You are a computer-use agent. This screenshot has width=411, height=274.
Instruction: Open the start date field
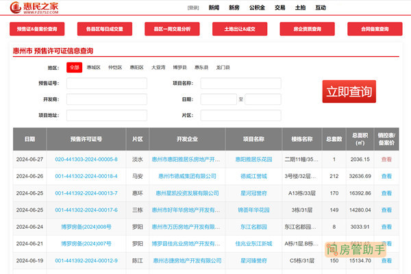219,99
